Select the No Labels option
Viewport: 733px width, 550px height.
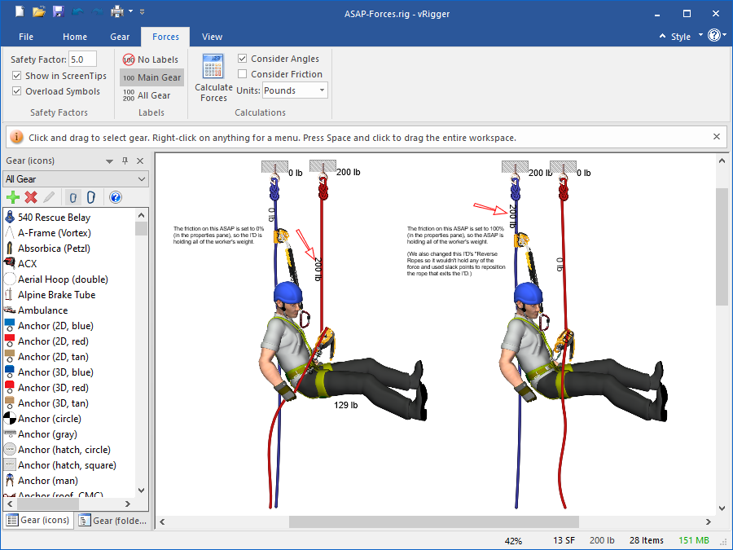point(151,59)
